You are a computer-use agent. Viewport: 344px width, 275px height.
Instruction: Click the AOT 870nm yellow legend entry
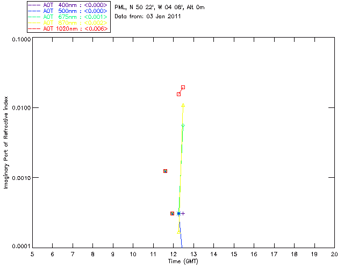[x=68, y=23]
